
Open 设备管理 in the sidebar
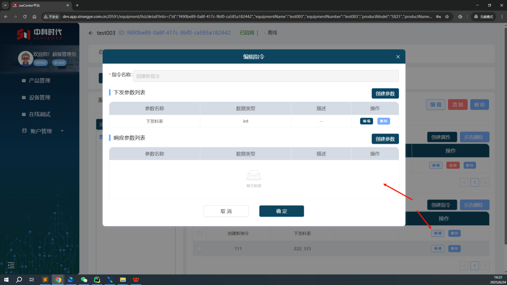click(x=39, y=97)
